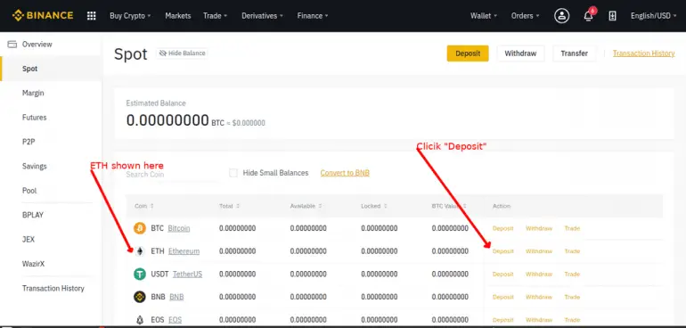Viewport: 686px width, 328px height.
Task: Sort the table by BTC Value column
Action: click(x=449, y=206)
